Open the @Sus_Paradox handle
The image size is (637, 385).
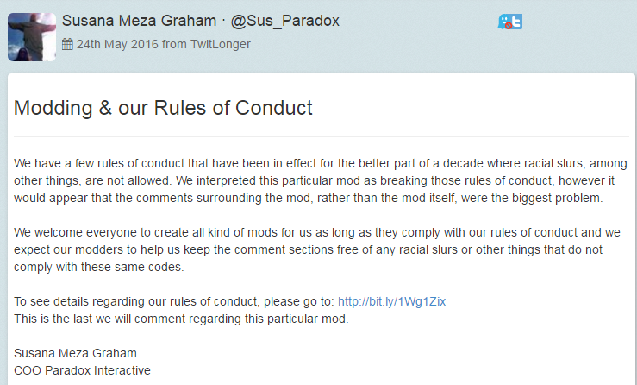click(286, 21)
